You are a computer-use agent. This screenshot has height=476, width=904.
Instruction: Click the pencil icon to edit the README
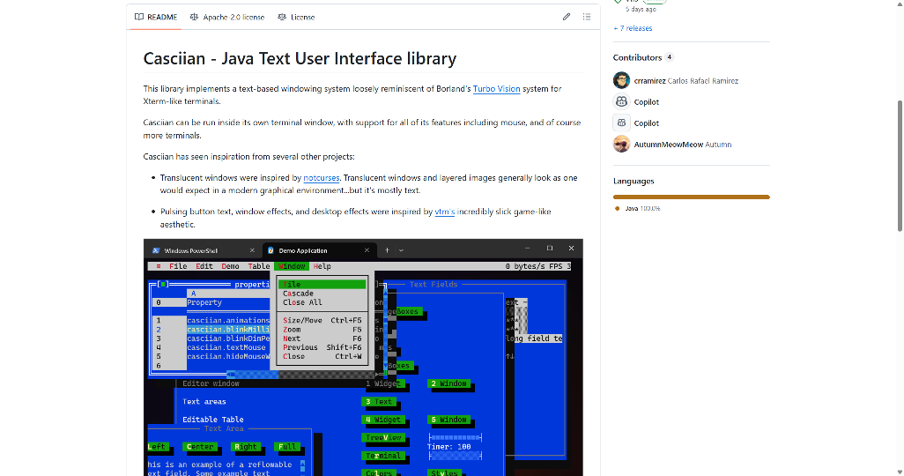coord(567,17)
